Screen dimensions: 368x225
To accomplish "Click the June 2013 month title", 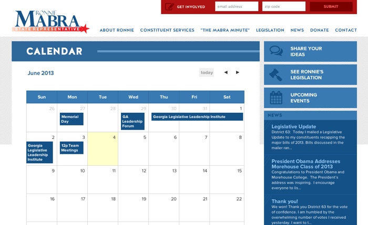I will click(40, 73).
